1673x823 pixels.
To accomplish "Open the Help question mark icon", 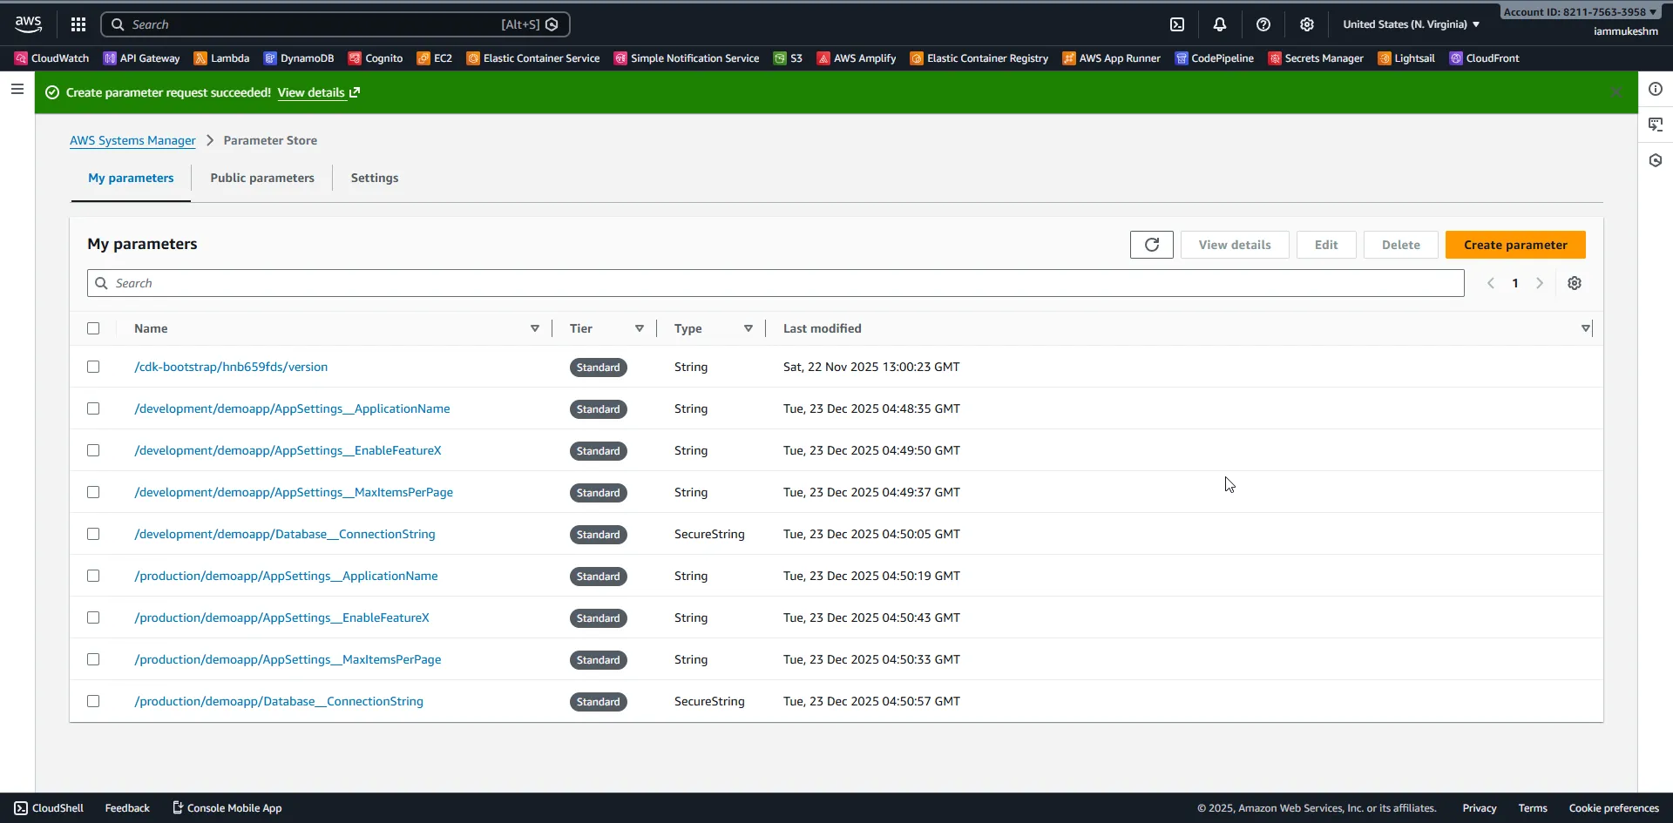I will 1263,24.
